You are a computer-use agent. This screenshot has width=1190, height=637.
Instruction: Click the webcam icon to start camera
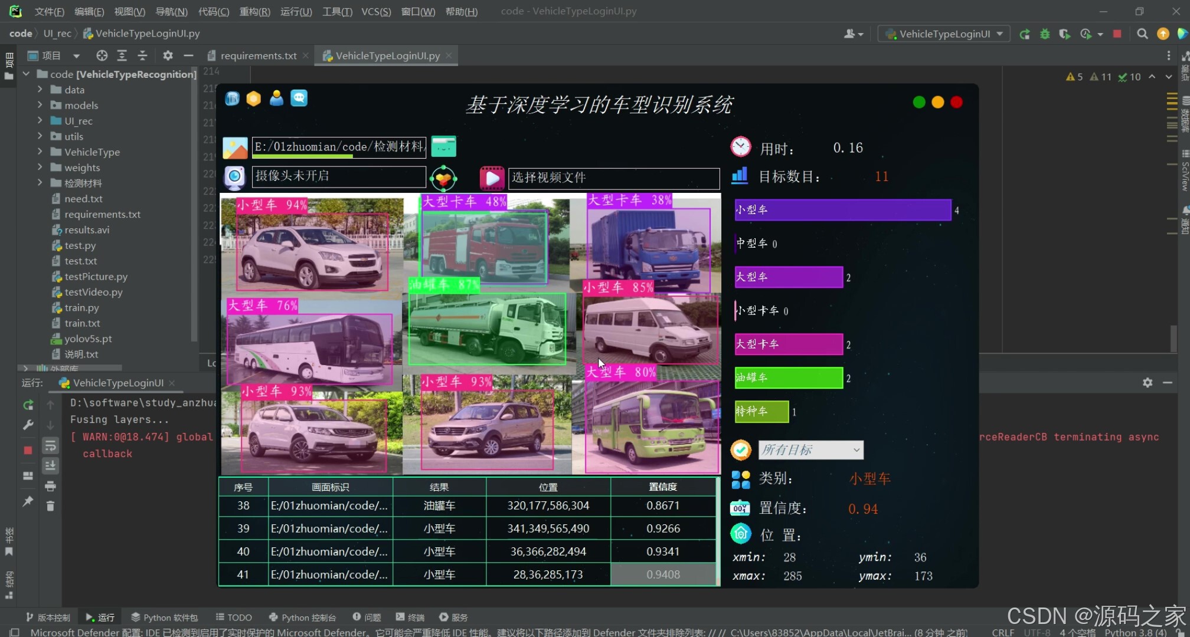tap(235, 177)
